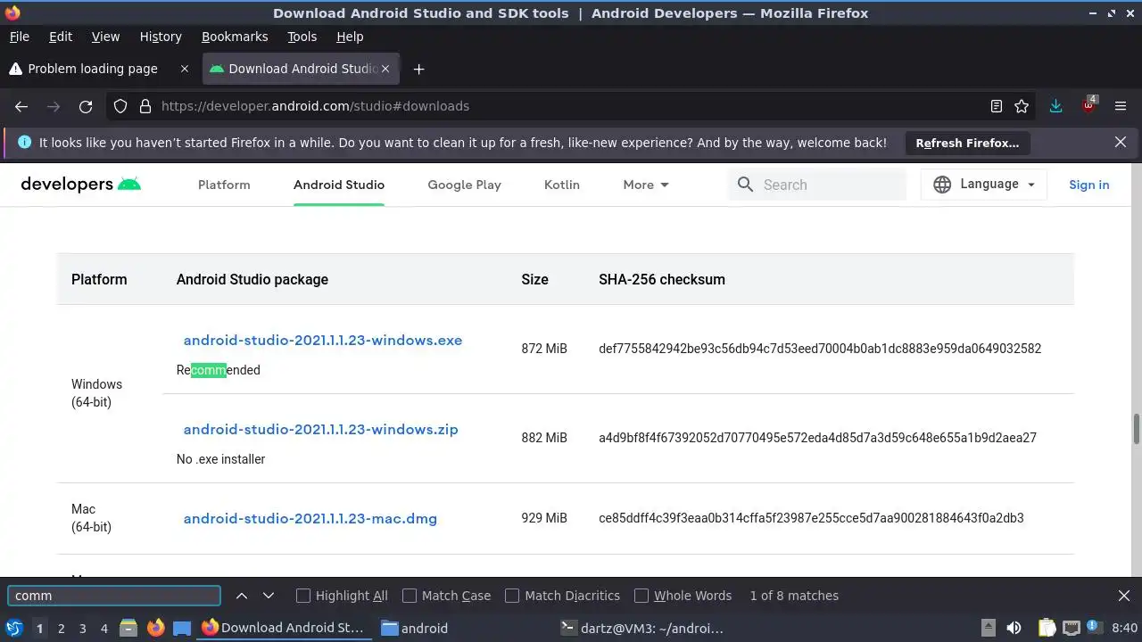Dismiss the Refresh Firefox notification bar
The image size is (1142, 642).
click(1121, 142)
